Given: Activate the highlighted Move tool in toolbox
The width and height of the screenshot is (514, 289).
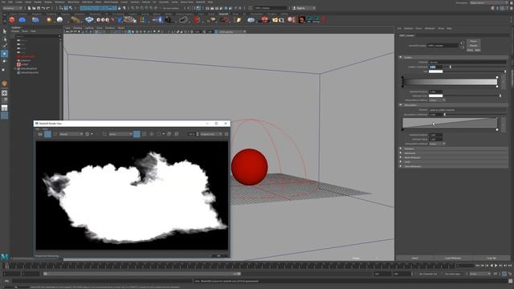Looking at the screenshot, I should point(4,54).
